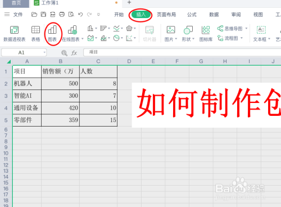Click the print icon
The height and width of the screenshot is (207, 281).
[62, 14]
